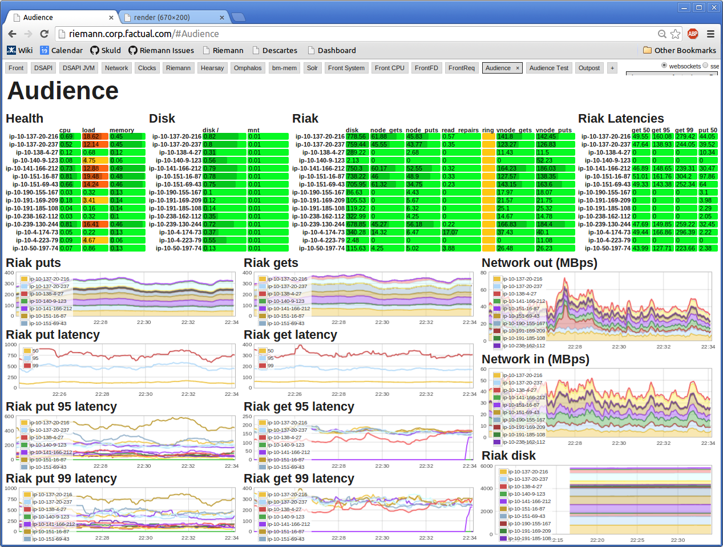Bookmark this page with the star icon

(x=676, y=34)
